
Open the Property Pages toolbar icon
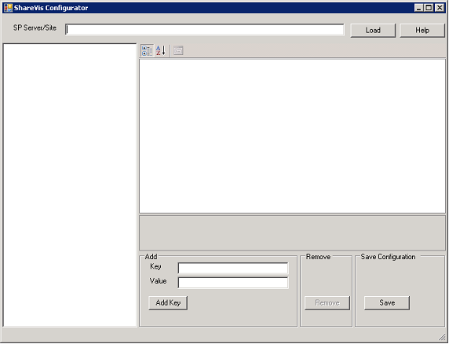tap(178, 51)
